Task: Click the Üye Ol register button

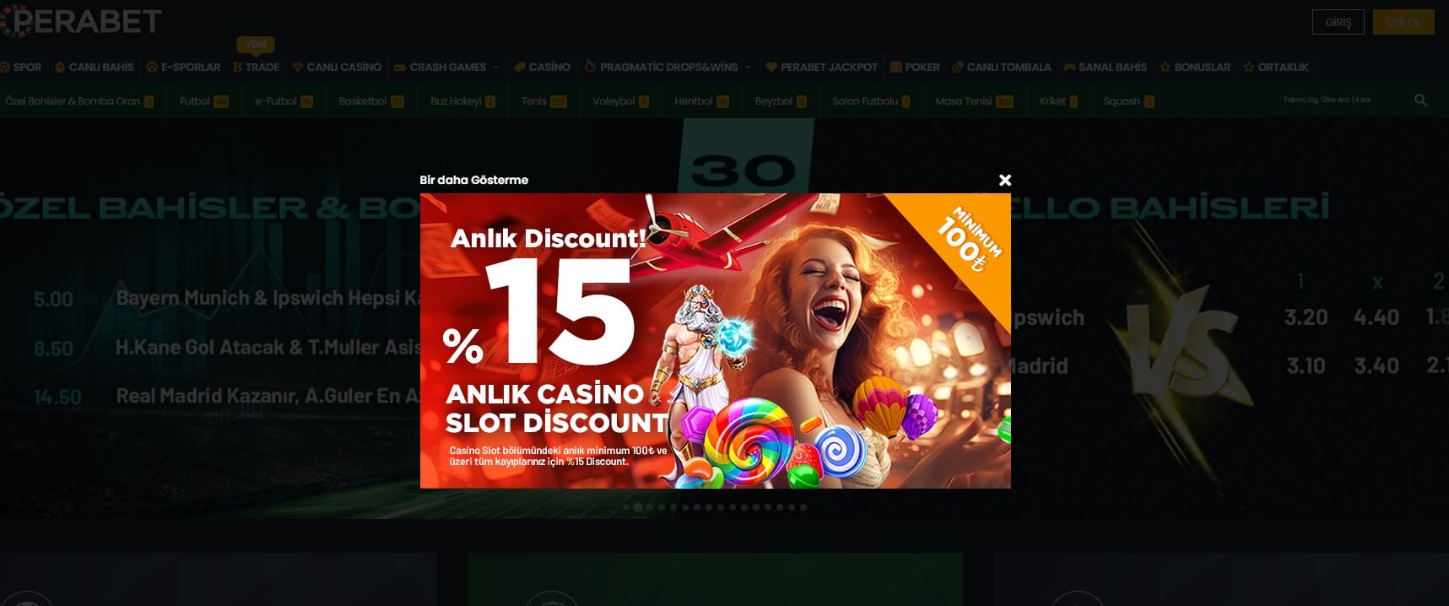Action: (x=1403, y=22)
